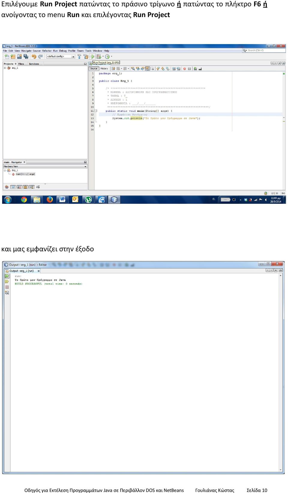Open Google Chrome from the taskbar
288x493 pixels.
click(24, 200)
